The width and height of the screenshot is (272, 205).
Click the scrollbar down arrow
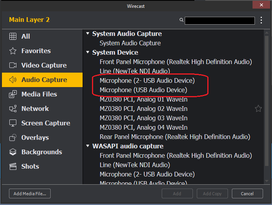[267, 181]
